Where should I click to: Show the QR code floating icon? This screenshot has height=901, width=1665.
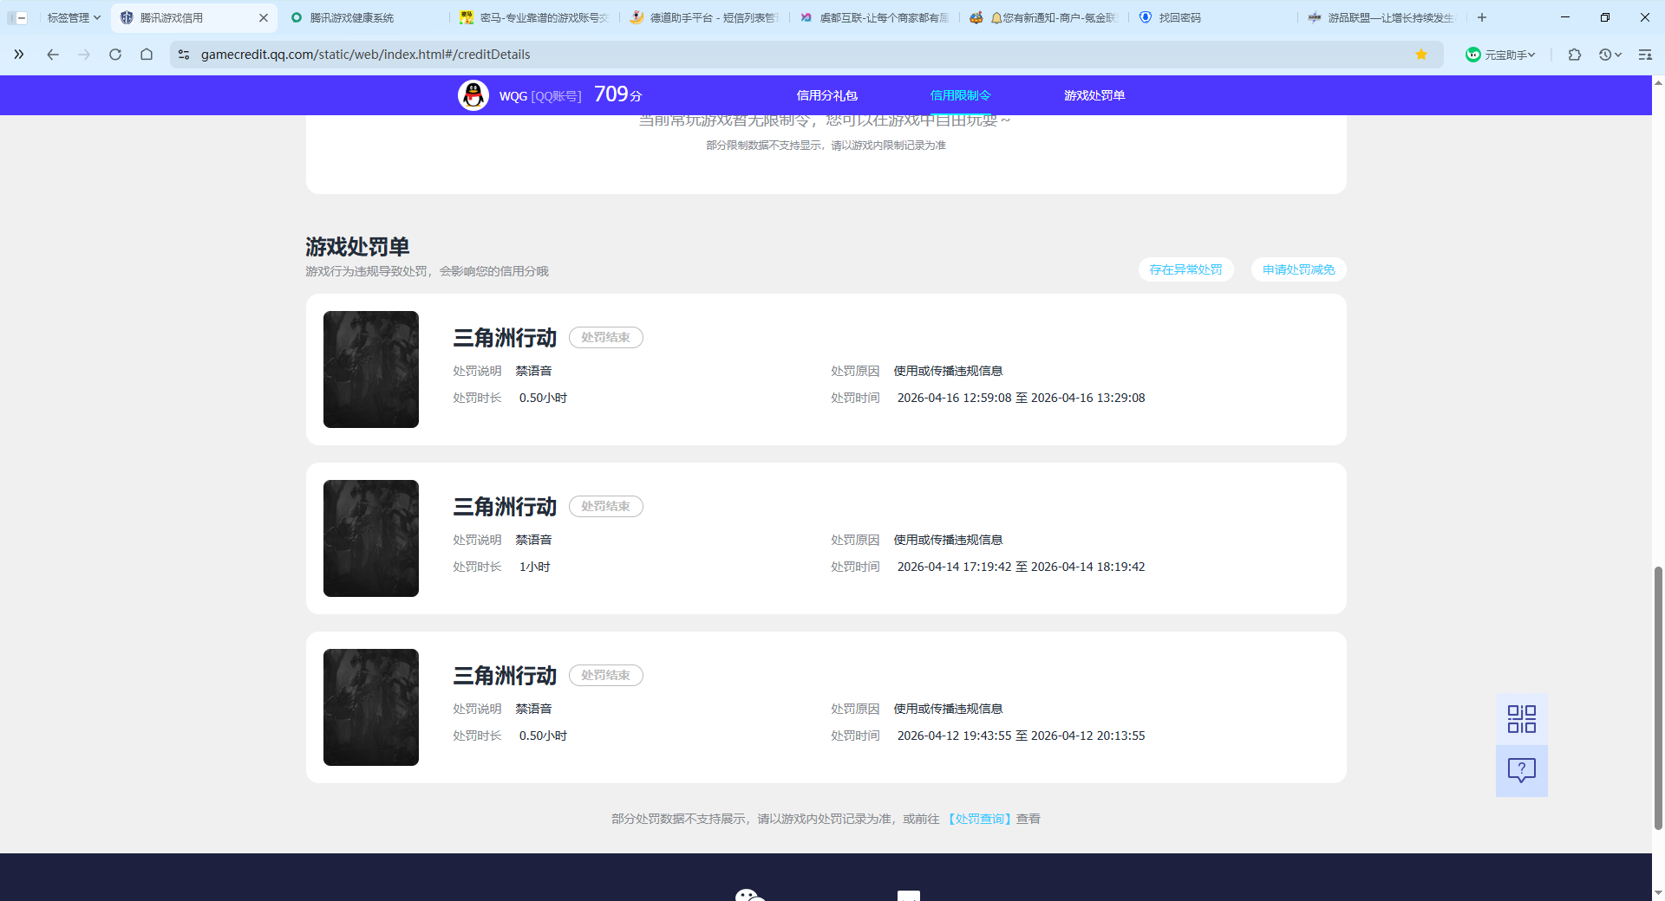[1522, 719]
